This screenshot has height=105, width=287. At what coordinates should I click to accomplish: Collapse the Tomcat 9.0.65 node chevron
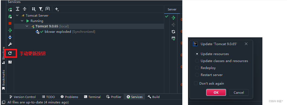pos(27,26)
